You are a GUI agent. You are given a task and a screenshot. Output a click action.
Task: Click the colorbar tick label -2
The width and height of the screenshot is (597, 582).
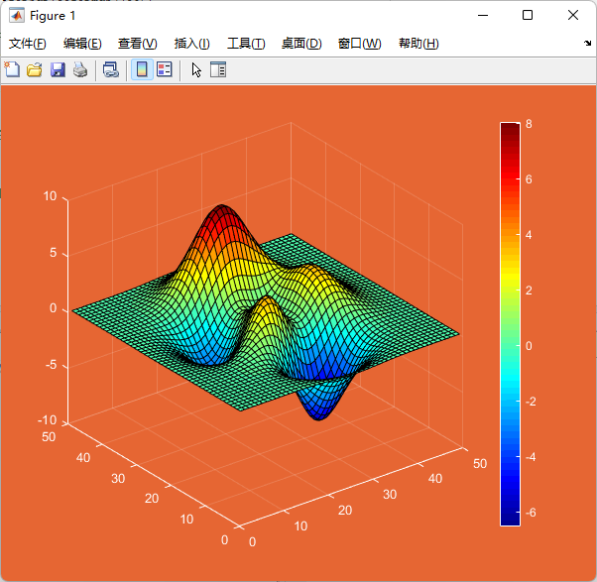531,402
